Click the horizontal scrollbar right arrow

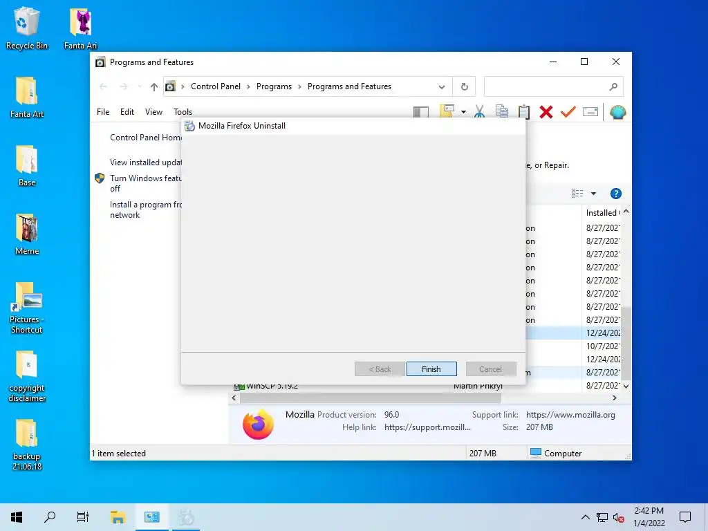tap(614, 398)
